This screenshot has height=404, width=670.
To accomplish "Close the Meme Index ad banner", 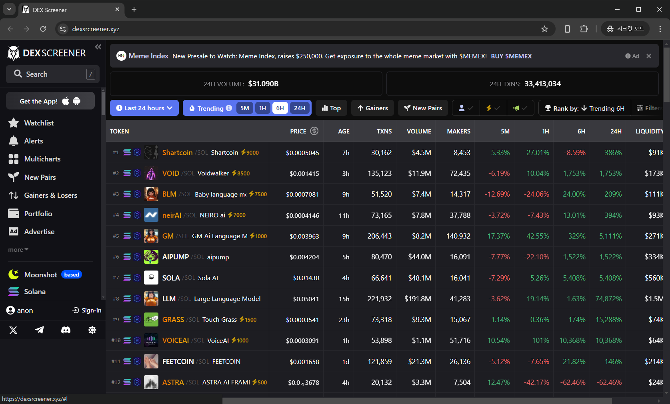I will pos(649,56).
